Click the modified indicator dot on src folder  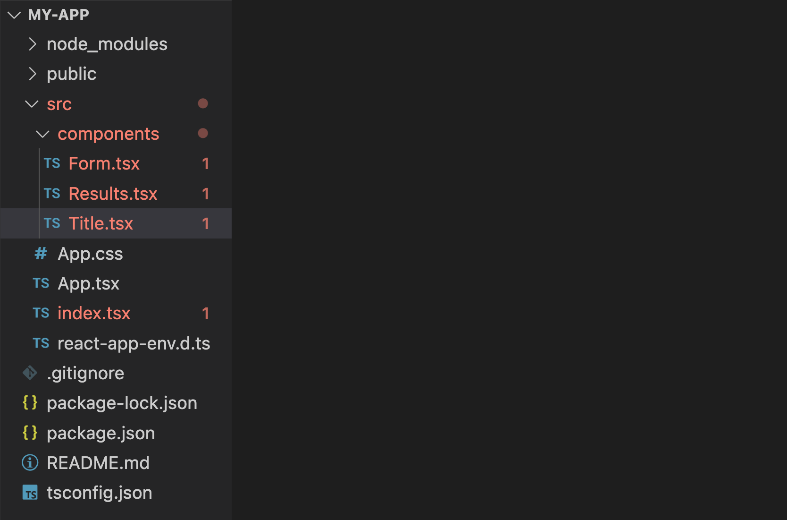click(x=203, y=103)
